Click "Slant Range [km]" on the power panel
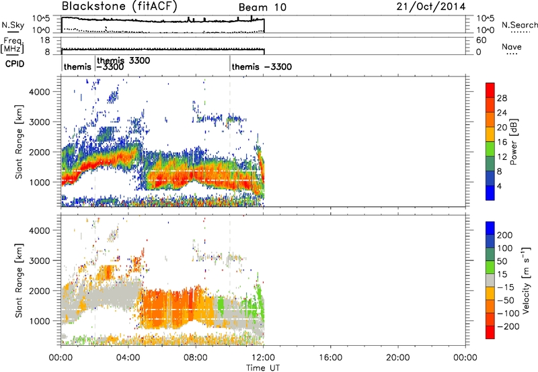 19,142
